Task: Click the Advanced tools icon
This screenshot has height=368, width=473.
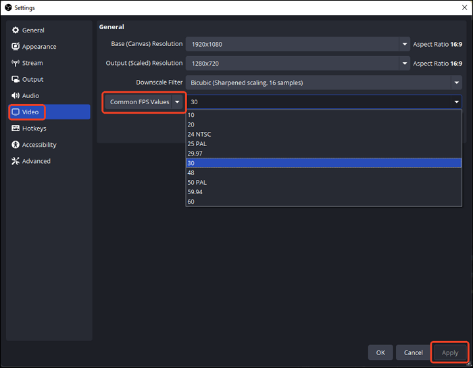Action: 16,161
